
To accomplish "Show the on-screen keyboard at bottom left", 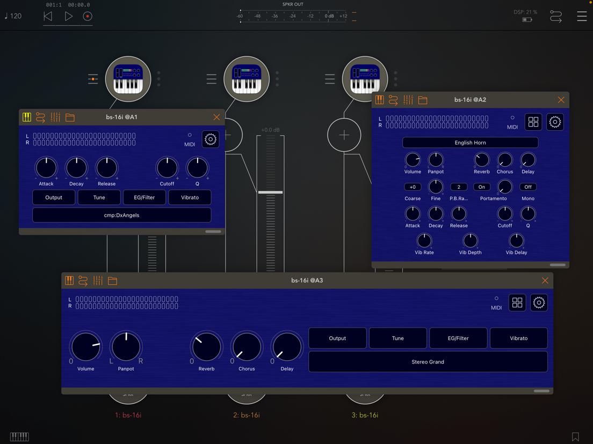I will click(x=19, y=437).
